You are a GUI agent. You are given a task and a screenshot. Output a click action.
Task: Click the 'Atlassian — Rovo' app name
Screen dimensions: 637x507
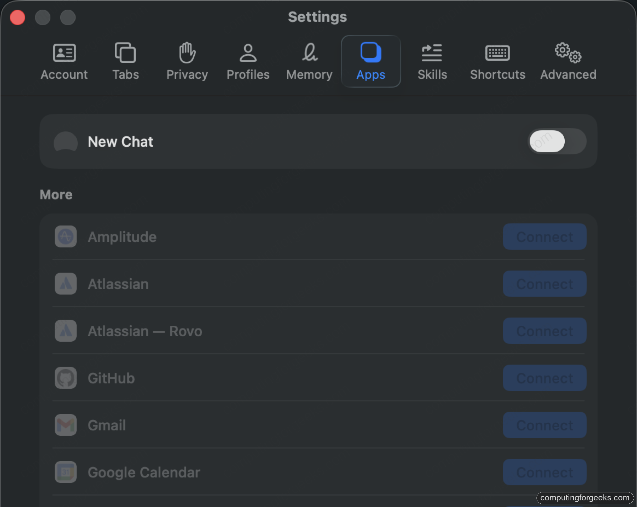coord(145,331)
